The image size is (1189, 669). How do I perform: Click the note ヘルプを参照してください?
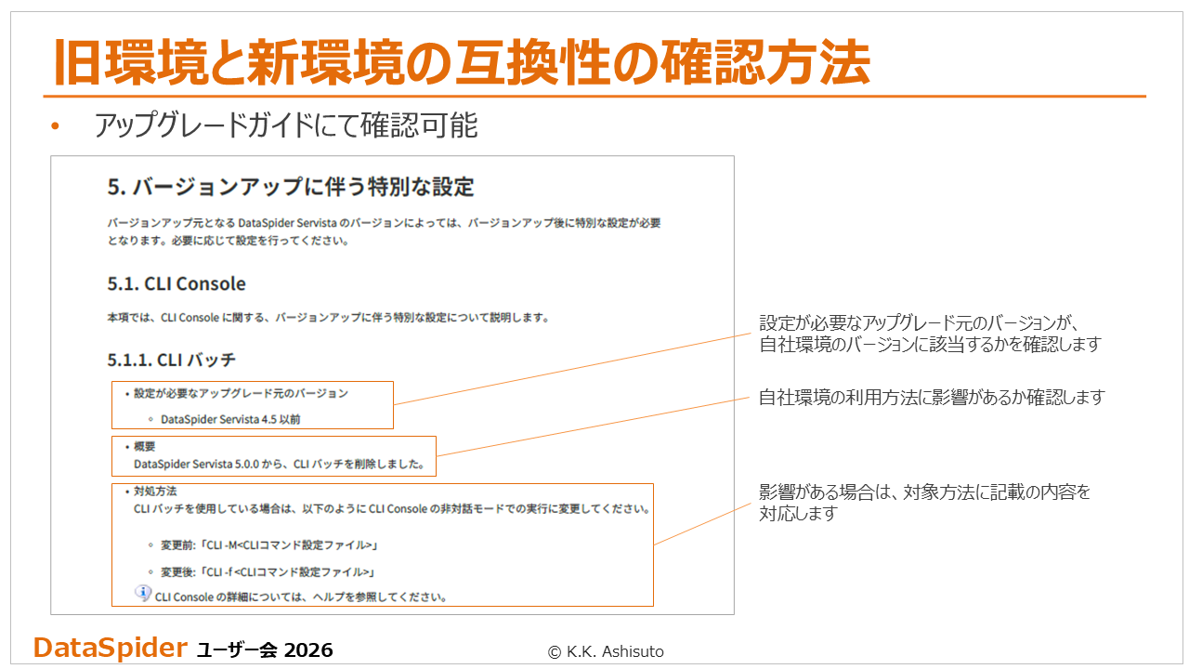(x=302, y=597)
